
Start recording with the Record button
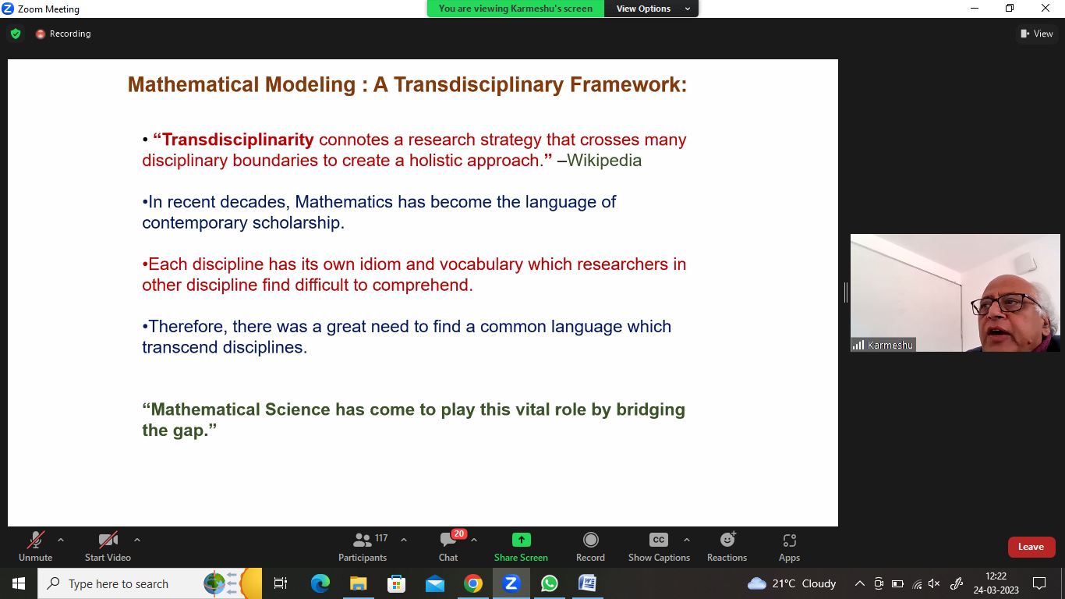tap(590, 547)
